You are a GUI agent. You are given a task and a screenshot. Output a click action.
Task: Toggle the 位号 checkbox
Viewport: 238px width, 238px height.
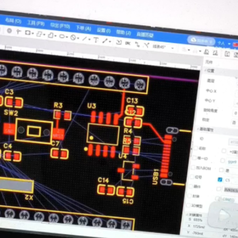[x=192, y=177]
